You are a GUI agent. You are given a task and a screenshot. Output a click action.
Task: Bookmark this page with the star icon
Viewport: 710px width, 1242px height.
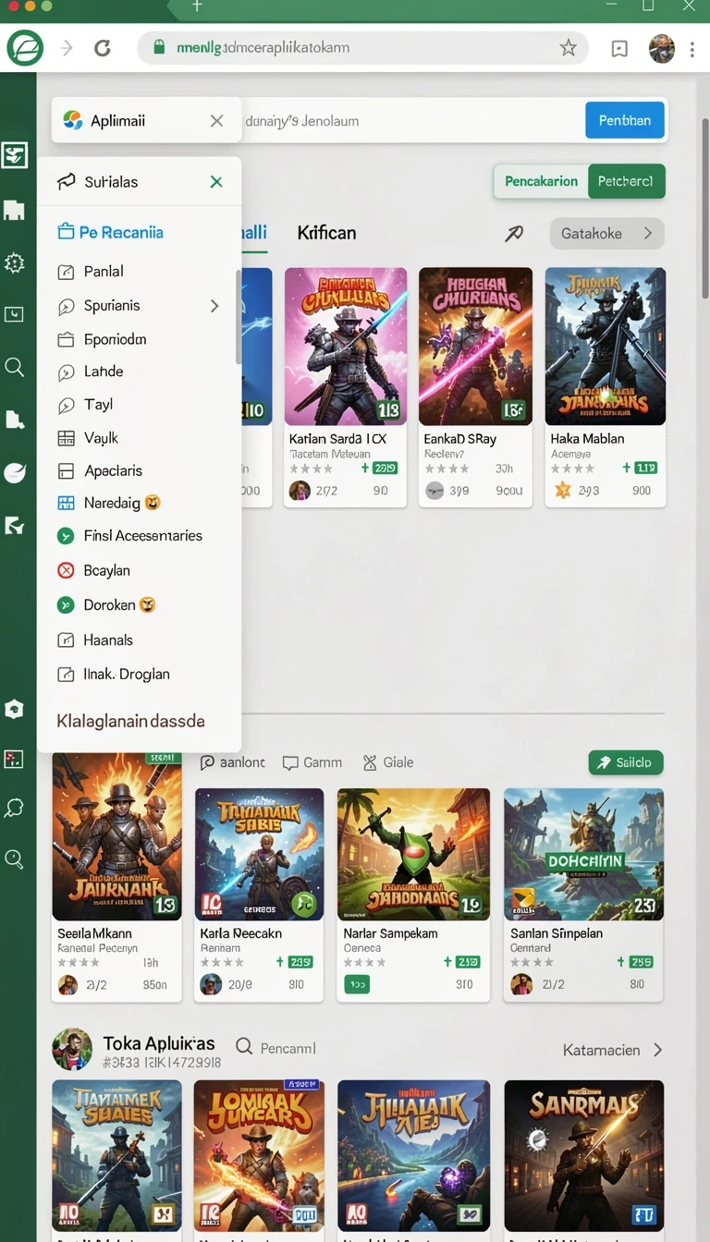coord(568,48)
